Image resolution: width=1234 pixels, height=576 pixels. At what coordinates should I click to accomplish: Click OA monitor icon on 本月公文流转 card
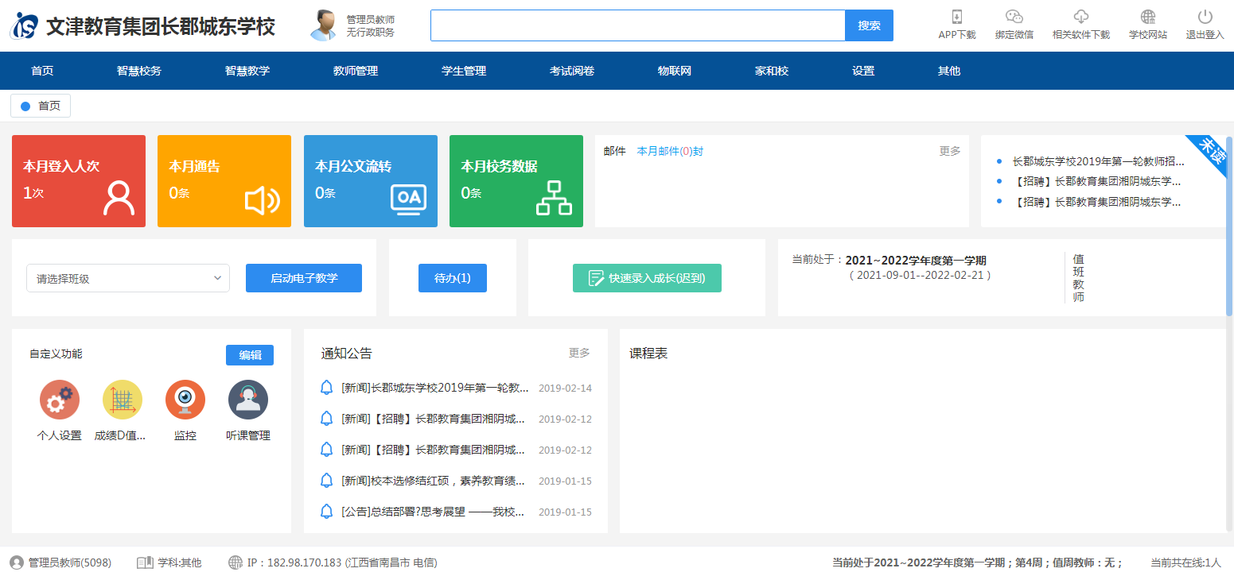pos(408,199)
